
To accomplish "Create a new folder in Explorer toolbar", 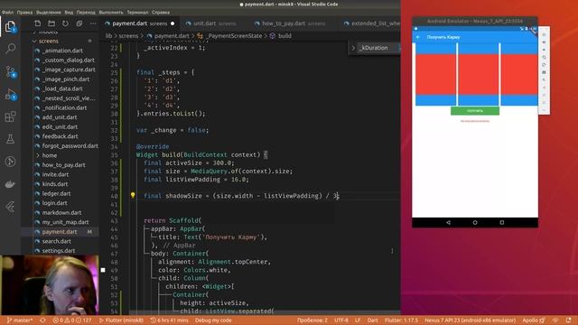I will [x=51, y=23].
